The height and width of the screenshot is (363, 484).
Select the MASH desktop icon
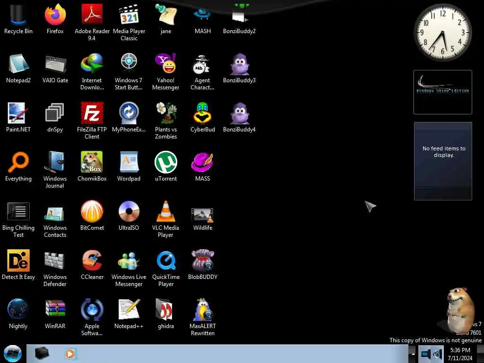[202, 19]
